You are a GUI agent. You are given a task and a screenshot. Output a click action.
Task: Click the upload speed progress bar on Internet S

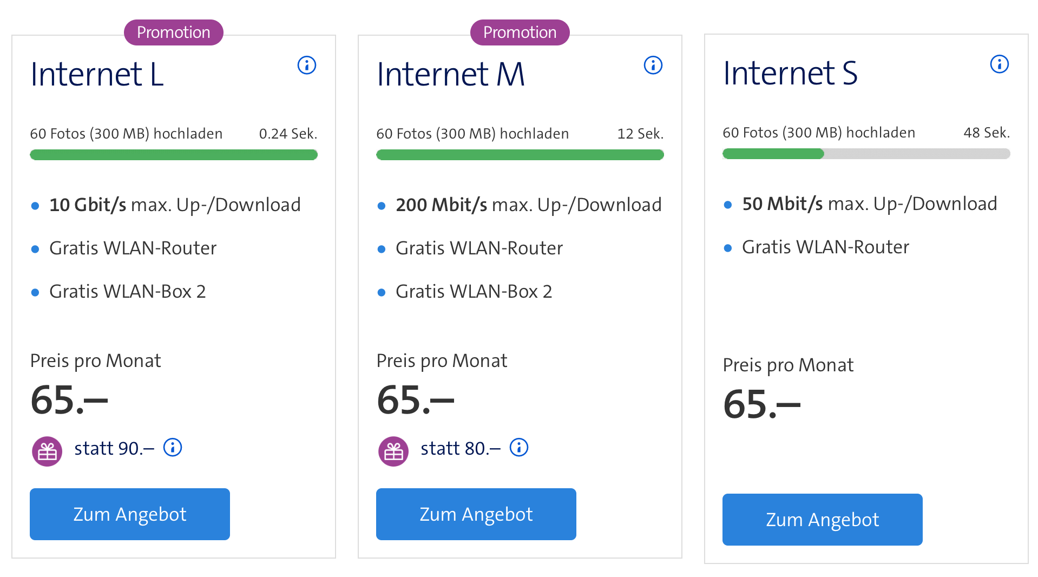(x=865, y=155)
